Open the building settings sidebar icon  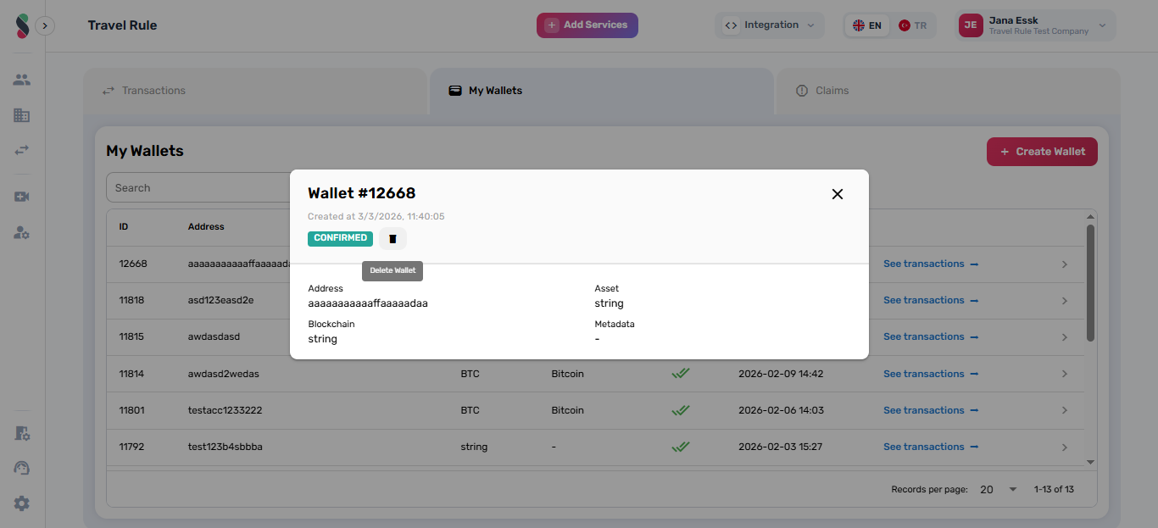point(22,433)
